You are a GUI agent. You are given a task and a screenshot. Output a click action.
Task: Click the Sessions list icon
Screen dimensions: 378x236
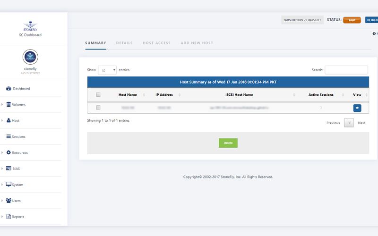tap(9, 137)
